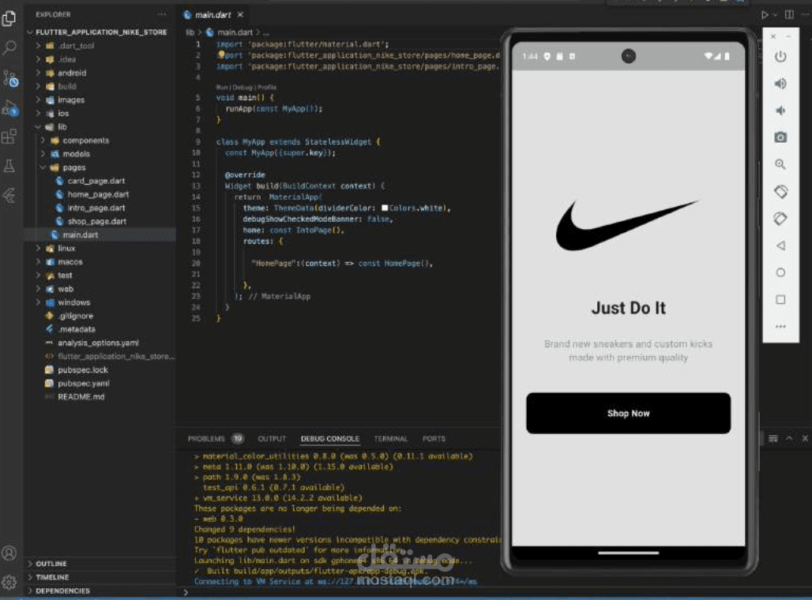
Task: Open the Flutter sidebar icon
Action: 9,196
